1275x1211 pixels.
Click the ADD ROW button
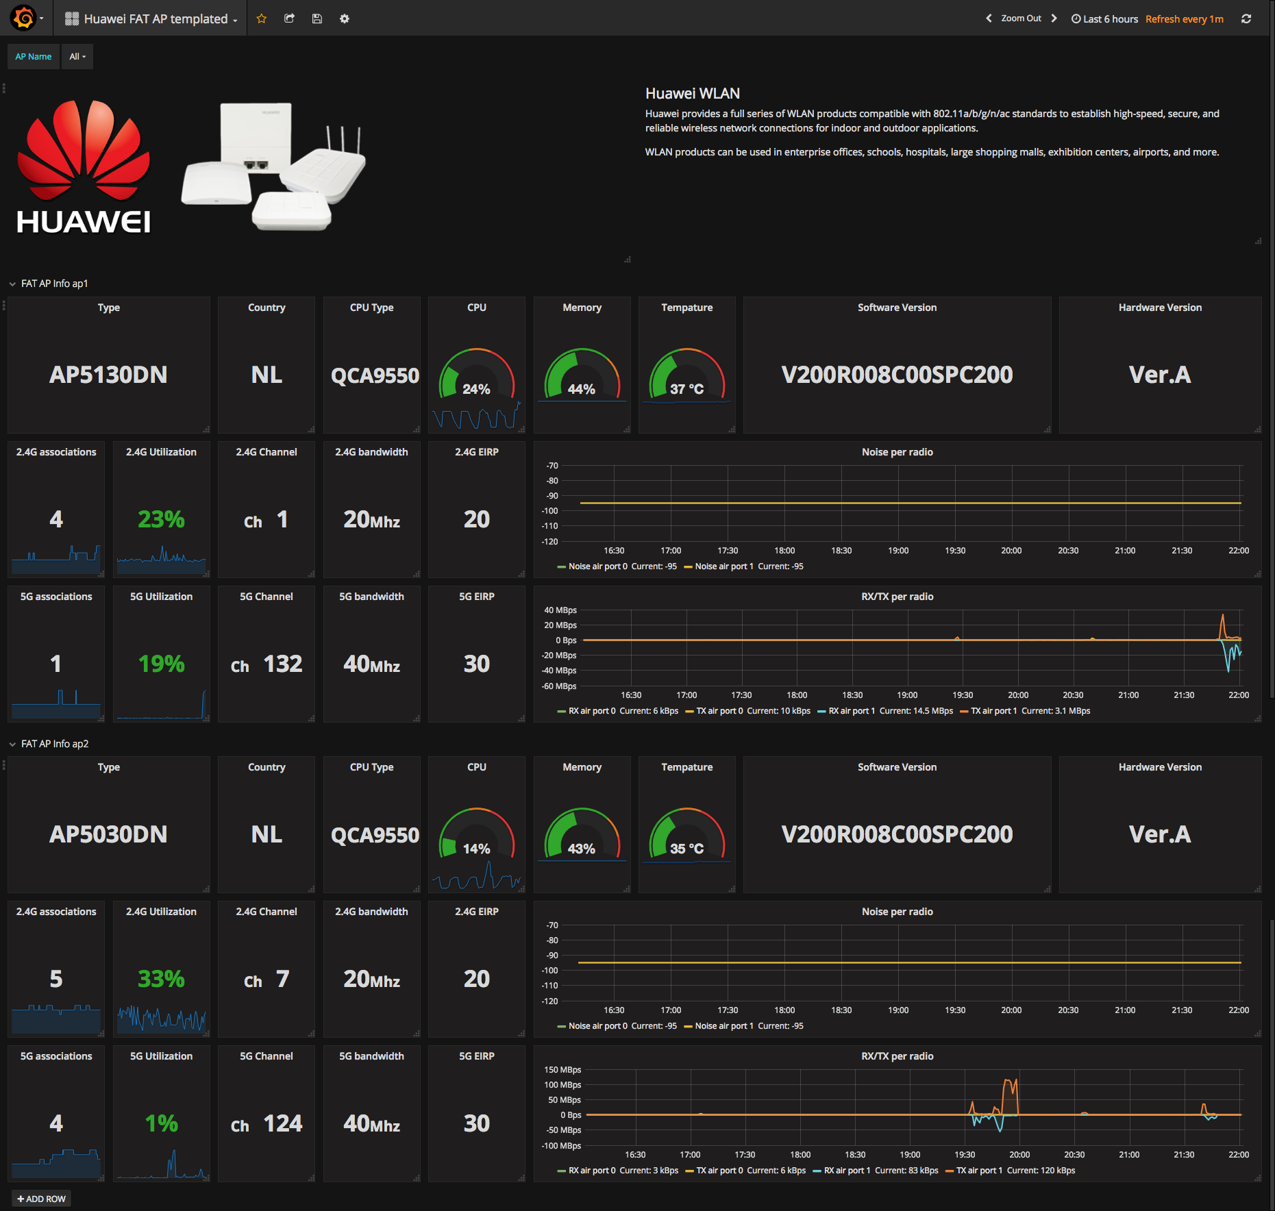pyautogui.click(x=42, y=1199)
